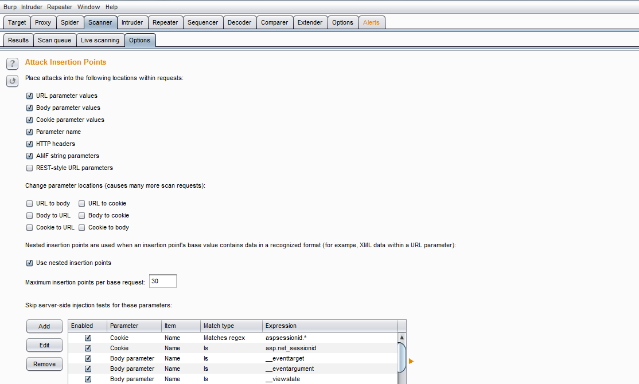Toggle enabled checkbox for __viewstate row

pos(88,379)
